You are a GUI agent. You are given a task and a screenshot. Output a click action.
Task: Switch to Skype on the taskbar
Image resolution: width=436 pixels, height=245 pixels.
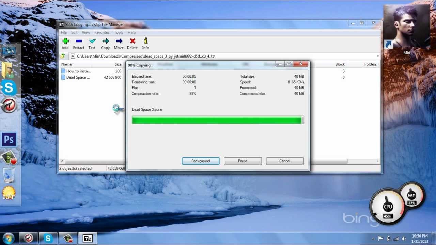tap(48, 239)
